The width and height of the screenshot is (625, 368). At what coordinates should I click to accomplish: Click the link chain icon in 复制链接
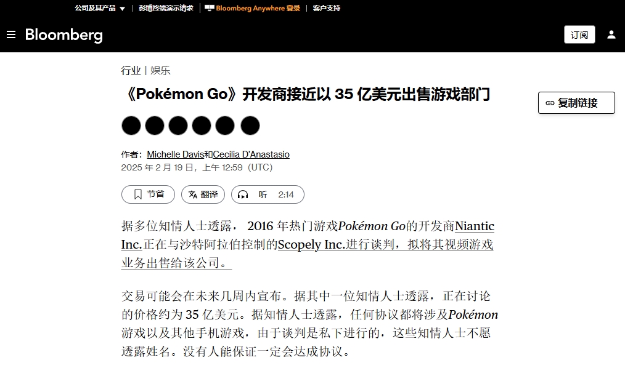pyautogui.click(x=550, y=103)
